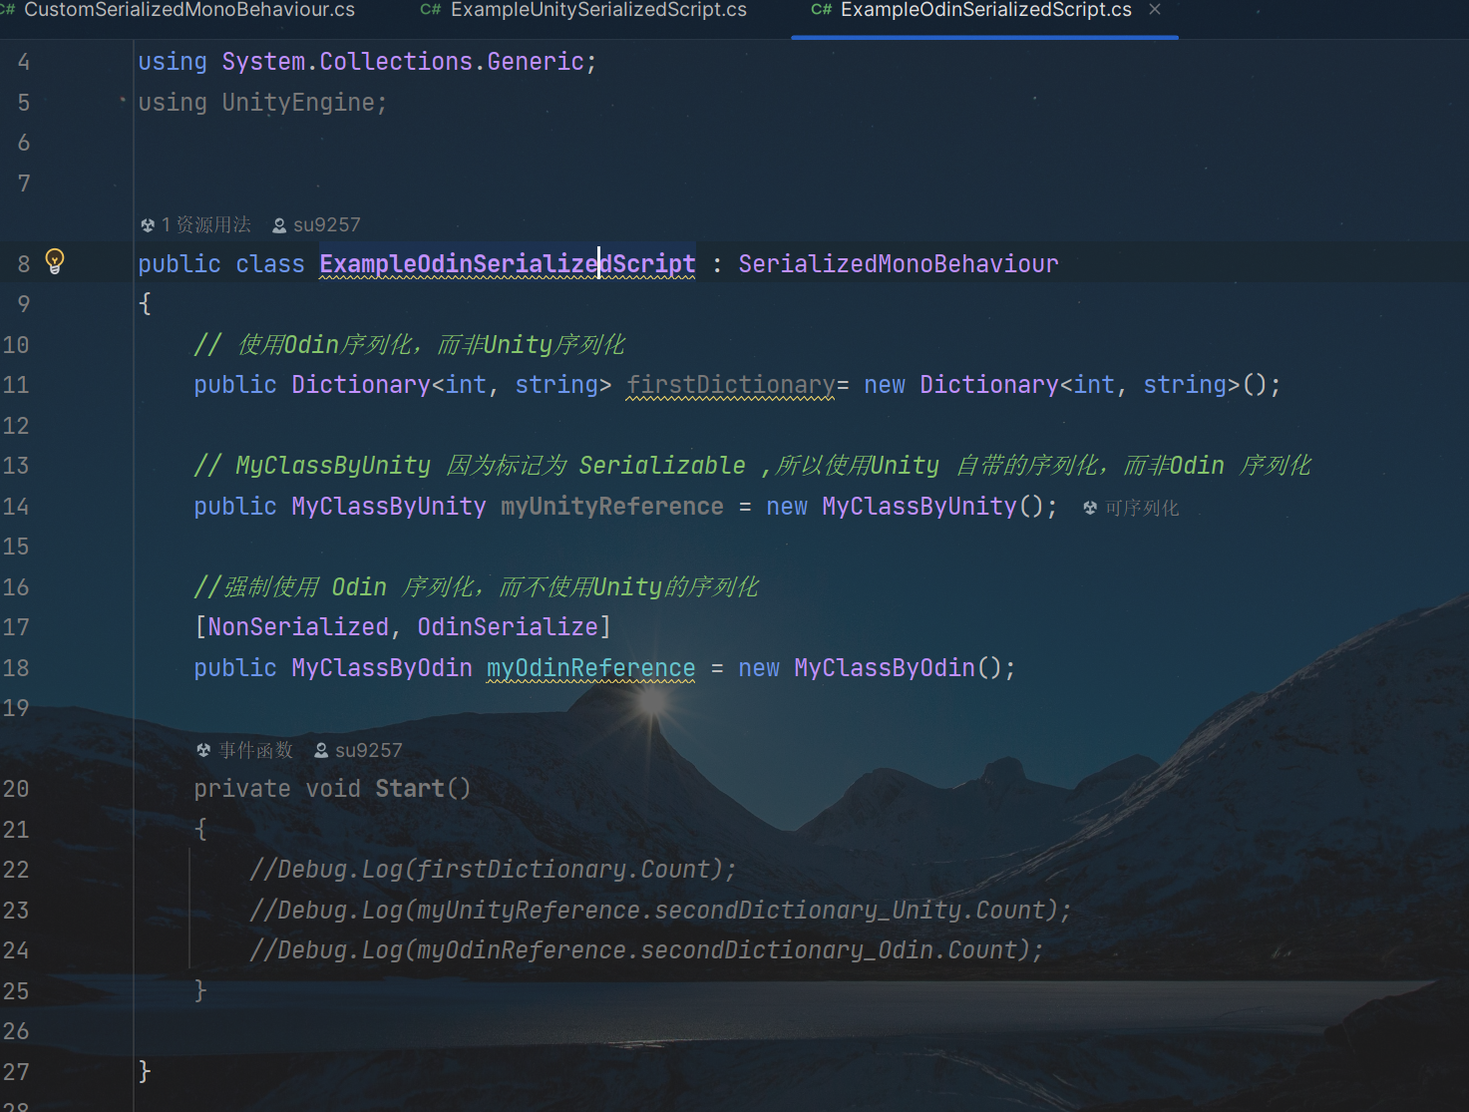
Task: Click the commented Debug.Log(firstDictionary.Count) line
Action: pos(493,870)
